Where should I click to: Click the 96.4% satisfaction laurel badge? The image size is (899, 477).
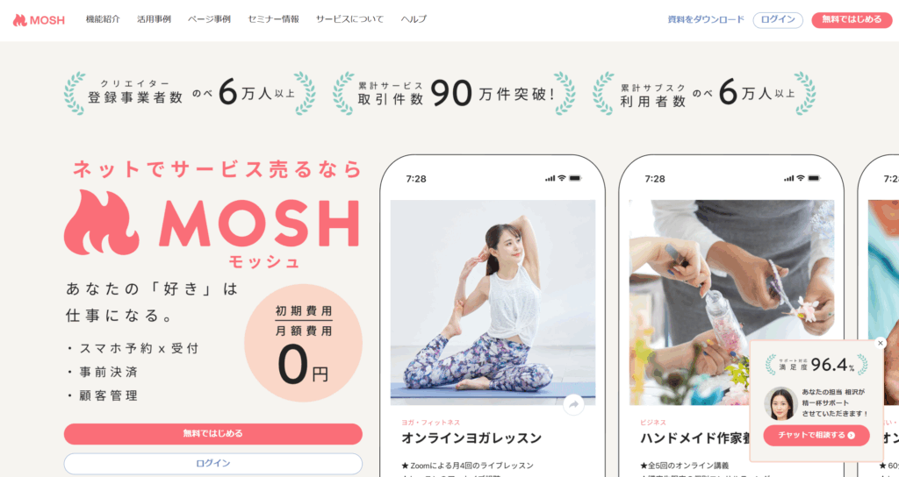816,365
